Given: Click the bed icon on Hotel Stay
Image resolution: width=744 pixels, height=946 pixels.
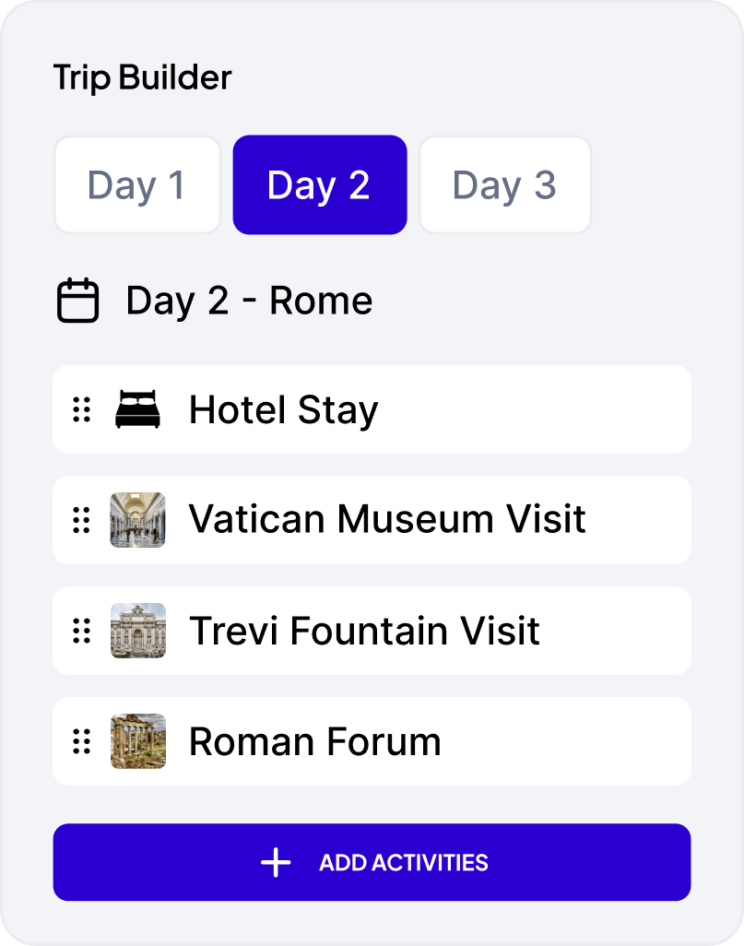Looking at the screenshot, I should pyautogui.click(x=137, y=409).
